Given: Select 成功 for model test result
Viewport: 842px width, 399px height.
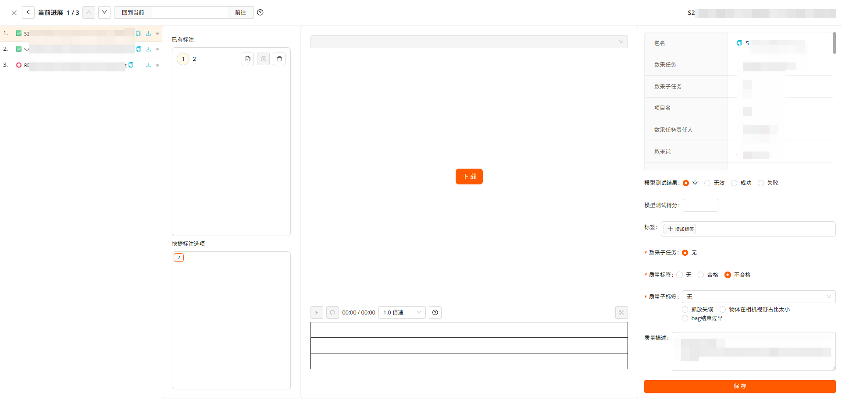Looking at the screenshot, I should click(735, 183).
